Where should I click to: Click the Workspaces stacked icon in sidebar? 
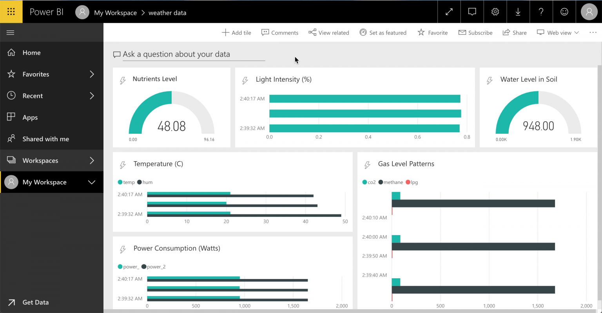pos(11,160)
